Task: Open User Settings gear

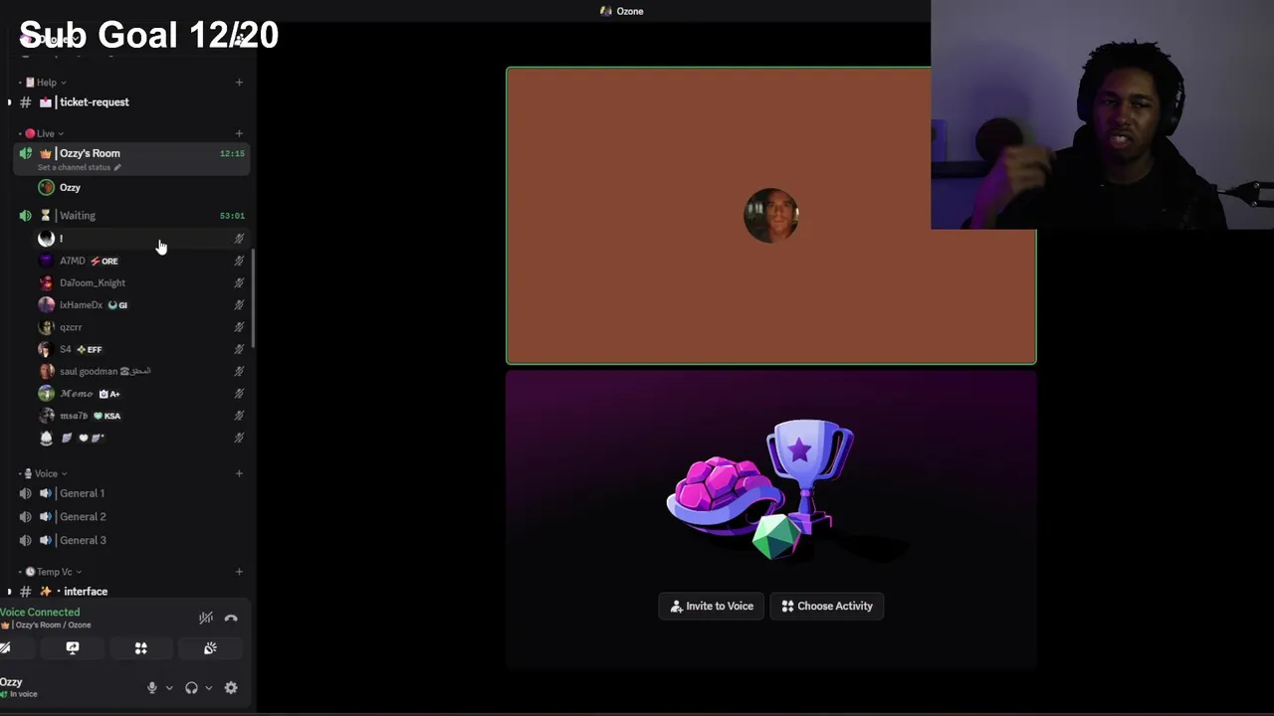Action: pyautogui.click(x=231, y=687)
